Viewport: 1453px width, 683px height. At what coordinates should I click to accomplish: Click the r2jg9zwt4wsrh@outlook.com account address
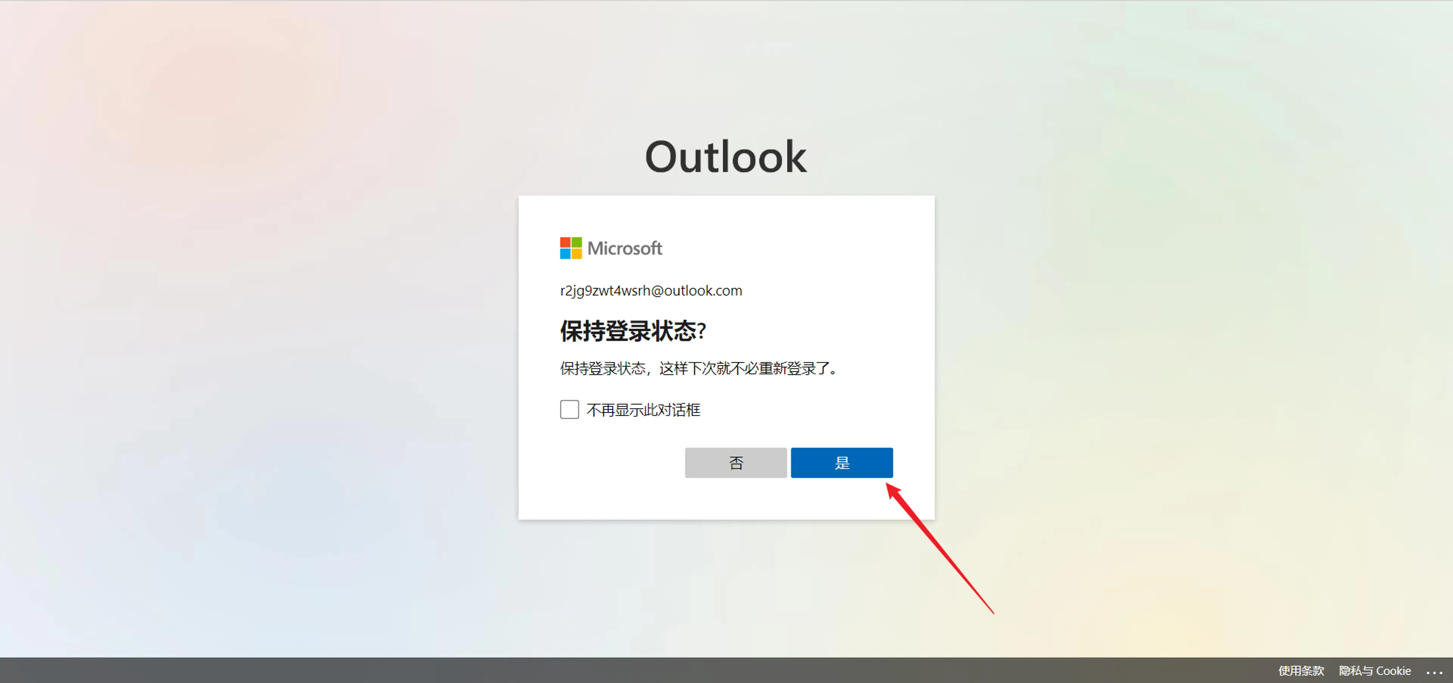click(651, 291)
